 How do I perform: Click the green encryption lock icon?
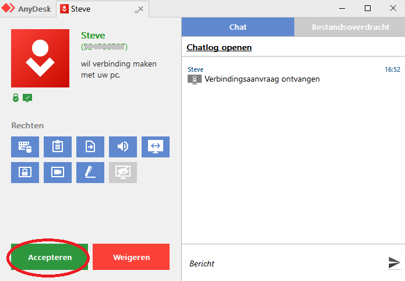click(x=16, y=98)
